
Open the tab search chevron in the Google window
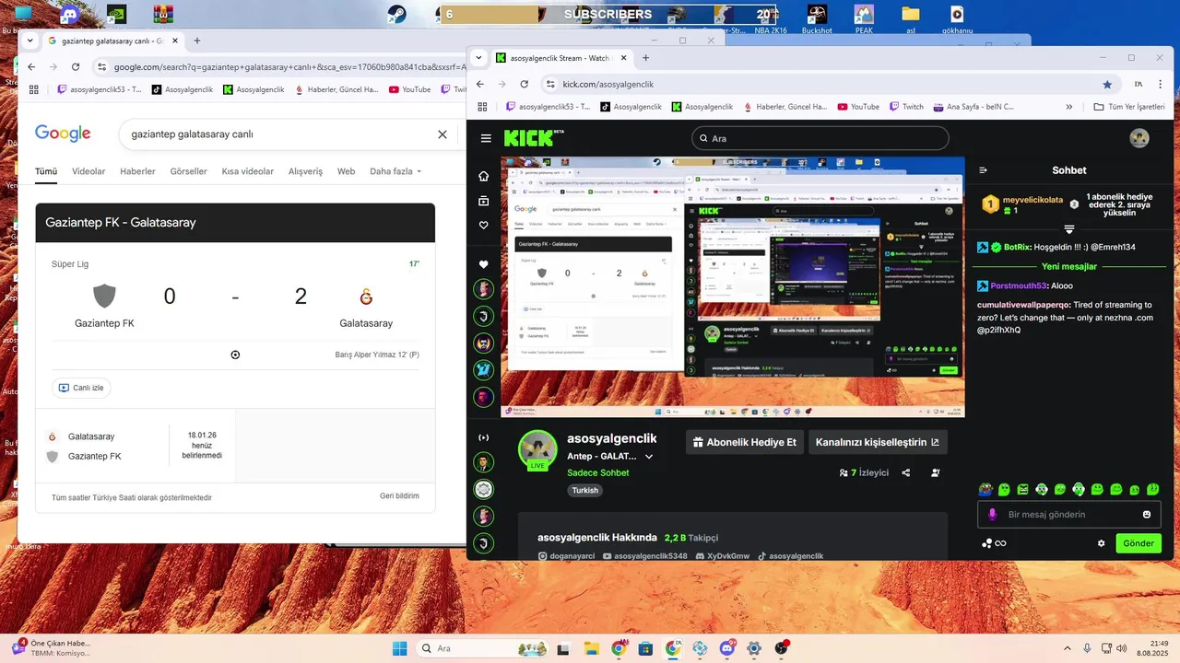coord(30,41)
